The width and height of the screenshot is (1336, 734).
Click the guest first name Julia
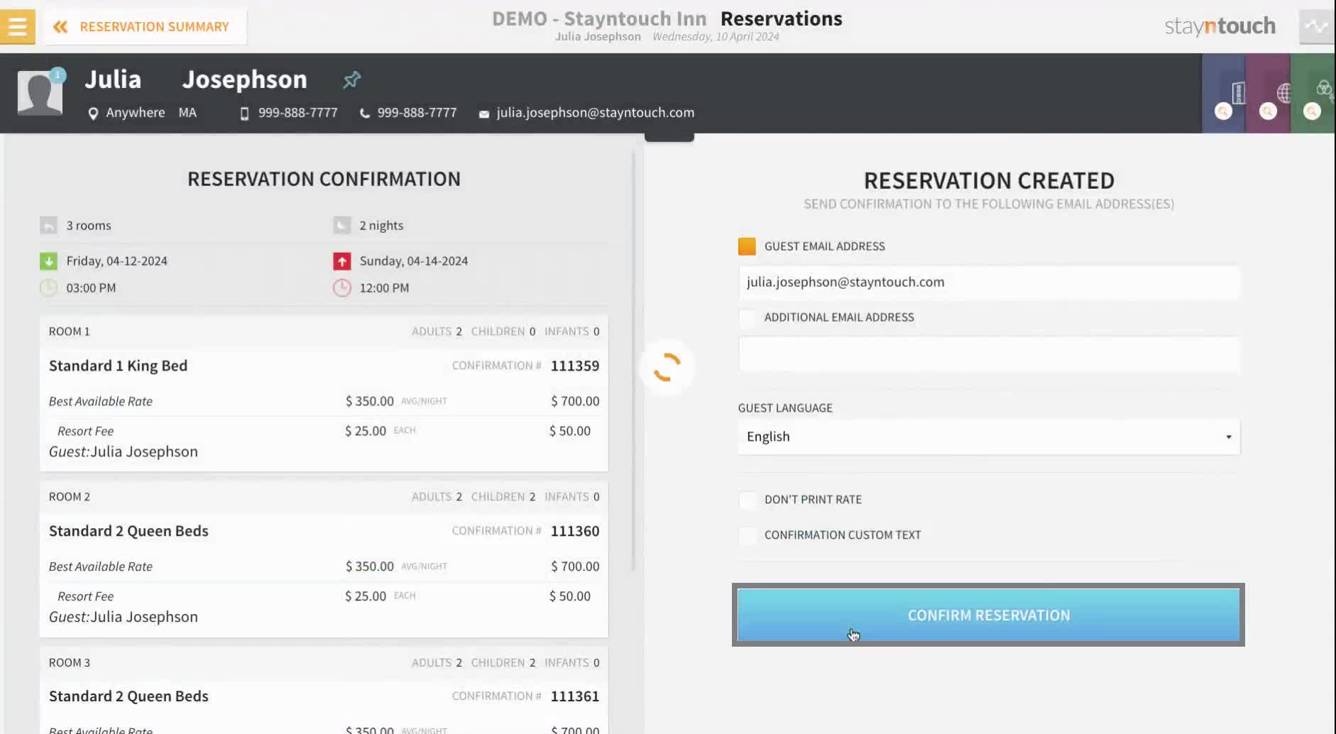[113, 80]
